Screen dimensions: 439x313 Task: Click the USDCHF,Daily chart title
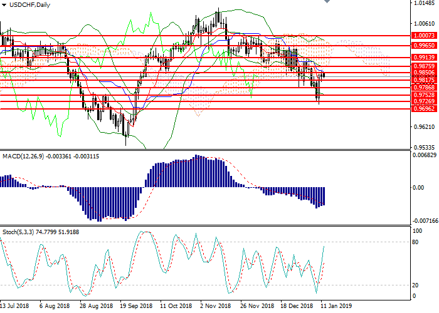[27, 5]
